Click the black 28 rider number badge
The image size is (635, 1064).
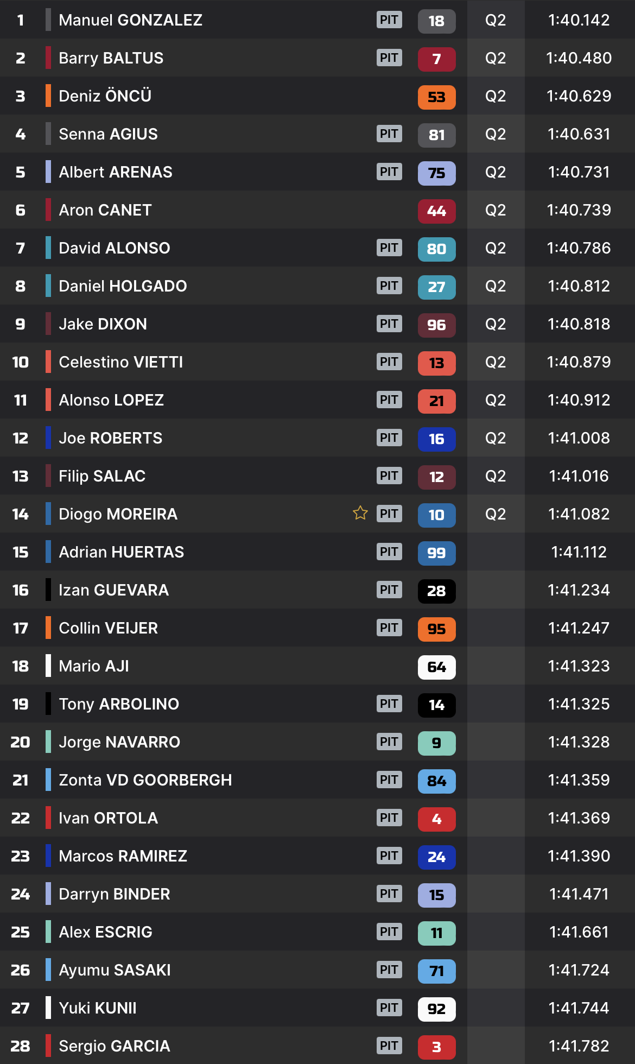point(436,591)
